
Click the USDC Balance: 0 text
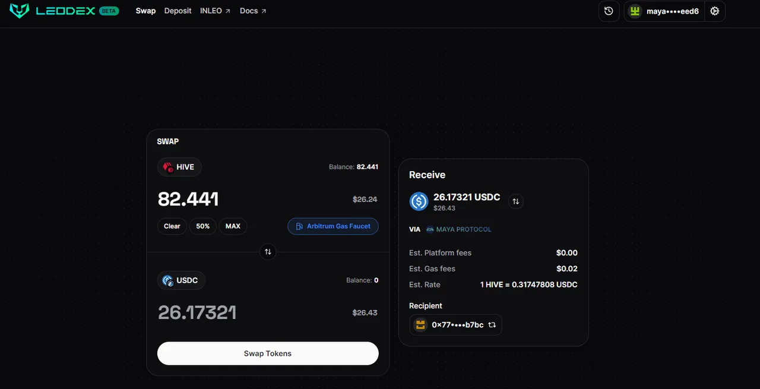(x=362, y=280)
